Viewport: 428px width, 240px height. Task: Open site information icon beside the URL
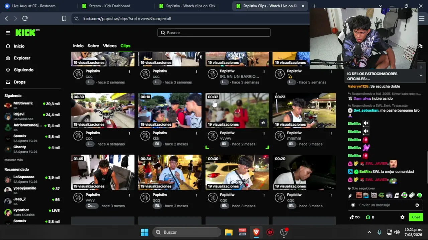(x=77, y=19)
